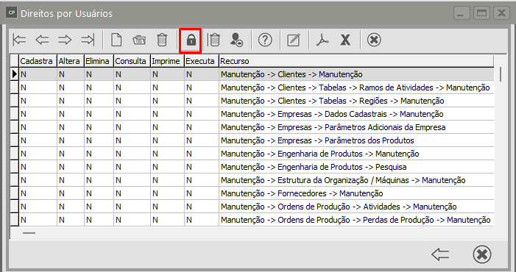Image resolution: width=516 pixels, height=272 pixels.
Task: Click the bottom back arrow button
Action: tap(440, 254)
